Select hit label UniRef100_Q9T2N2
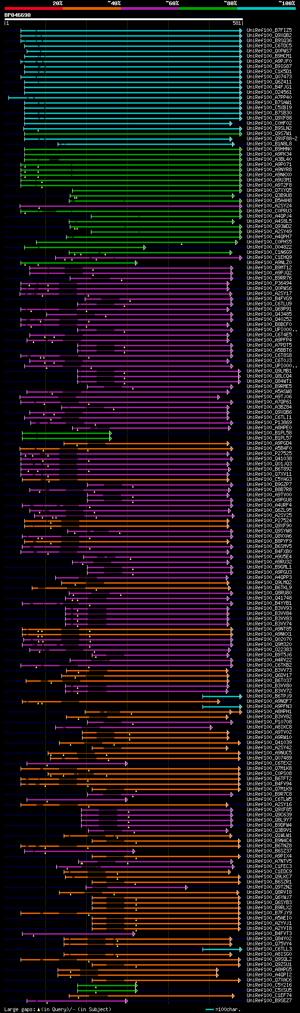Screen dimensions: 300x1013 coord(269,887)
